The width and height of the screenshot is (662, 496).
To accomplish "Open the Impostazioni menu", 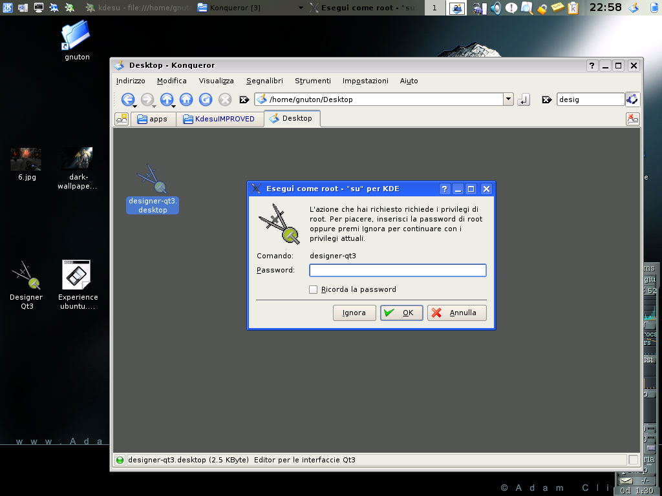I will 366,81.
